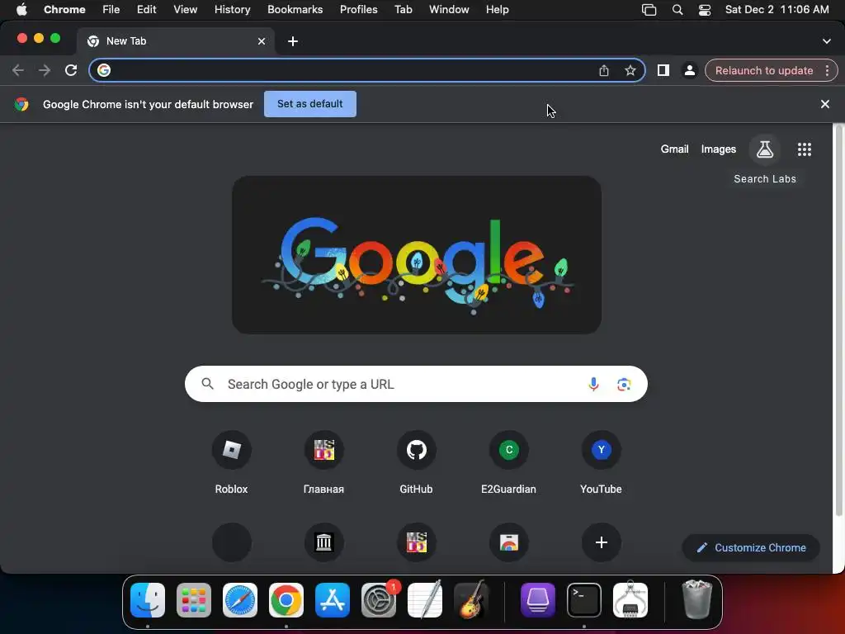Open the Help menu

[x=497, y=10]
